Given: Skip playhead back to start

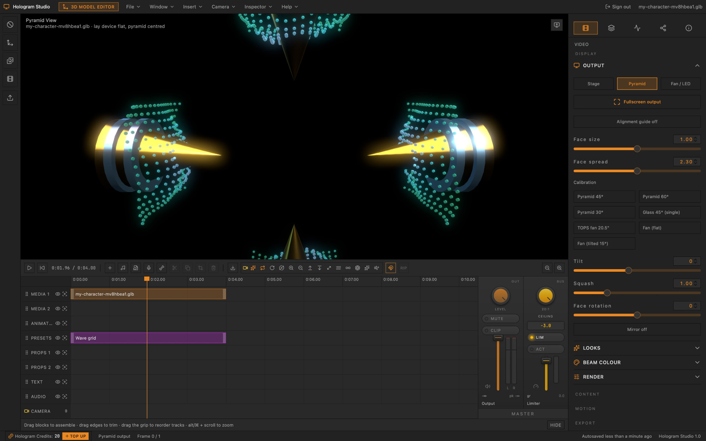Looking at the screenshot, I should click(x=42, y=268).
